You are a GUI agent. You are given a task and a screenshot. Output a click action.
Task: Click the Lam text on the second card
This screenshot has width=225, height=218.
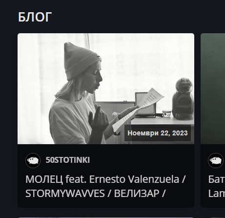point(216,194)
